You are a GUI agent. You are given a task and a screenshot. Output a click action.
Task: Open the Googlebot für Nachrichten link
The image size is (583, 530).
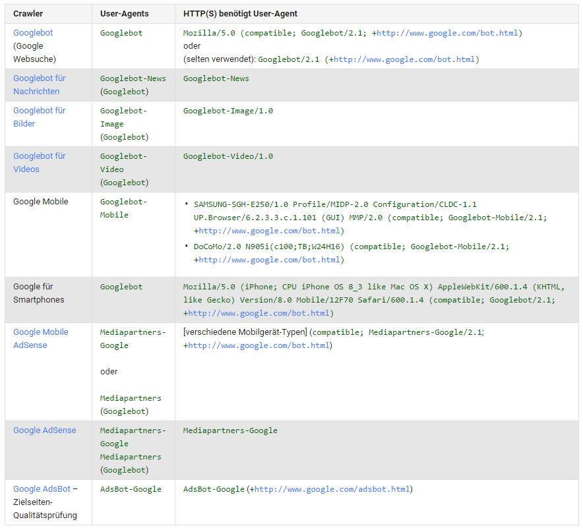(x=40, y=85)
